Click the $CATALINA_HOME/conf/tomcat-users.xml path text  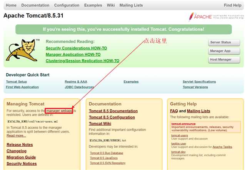point(32,121)
